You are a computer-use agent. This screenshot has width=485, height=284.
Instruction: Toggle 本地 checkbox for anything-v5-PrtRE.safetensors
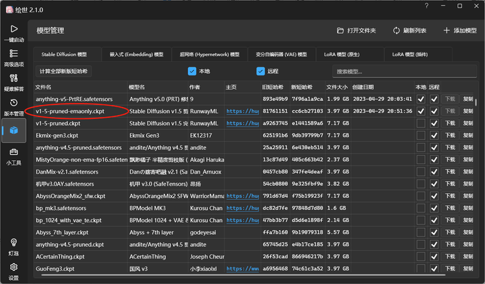click(420, 99)
